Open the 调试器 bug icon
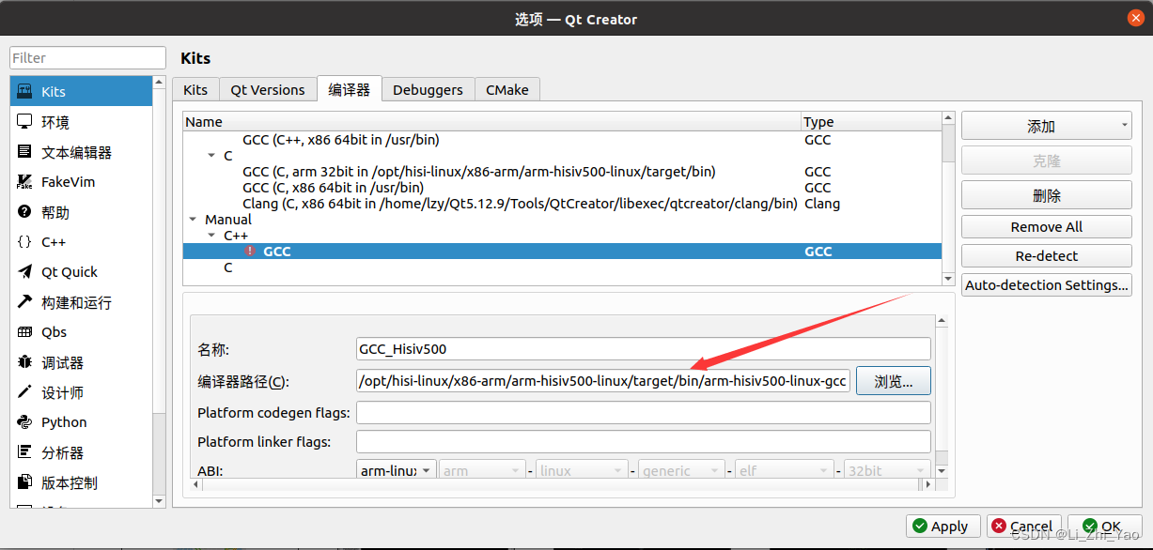Viewport: 1153px width, 550px height. (25, 361)
